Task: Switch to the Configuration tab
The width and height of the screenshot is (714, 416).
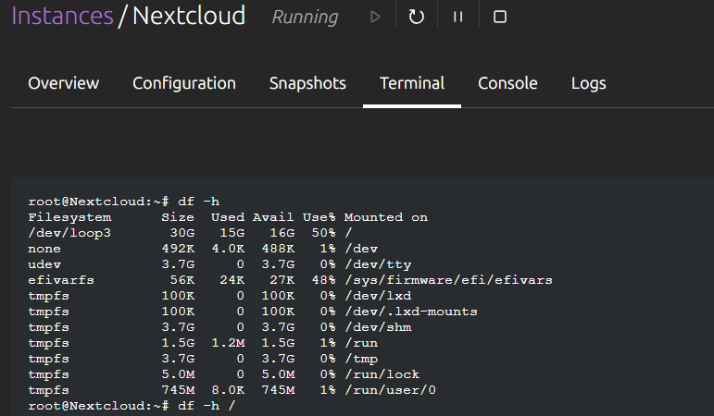Action: (x=184, y=83)
